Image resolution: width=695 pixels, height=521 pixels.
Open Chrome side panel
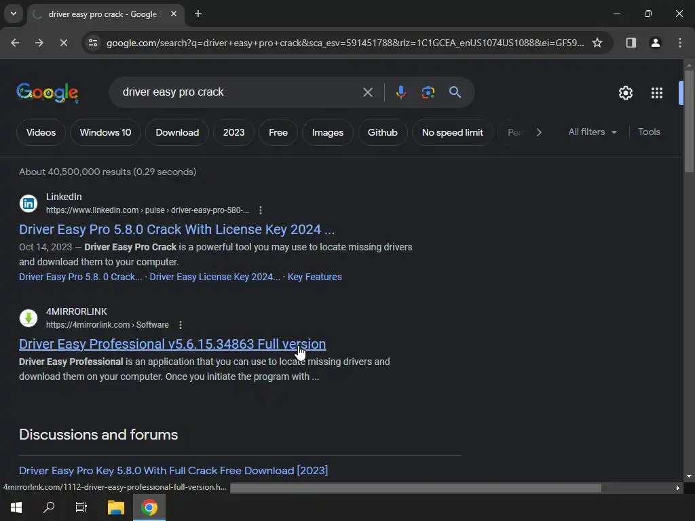(631, 43)
